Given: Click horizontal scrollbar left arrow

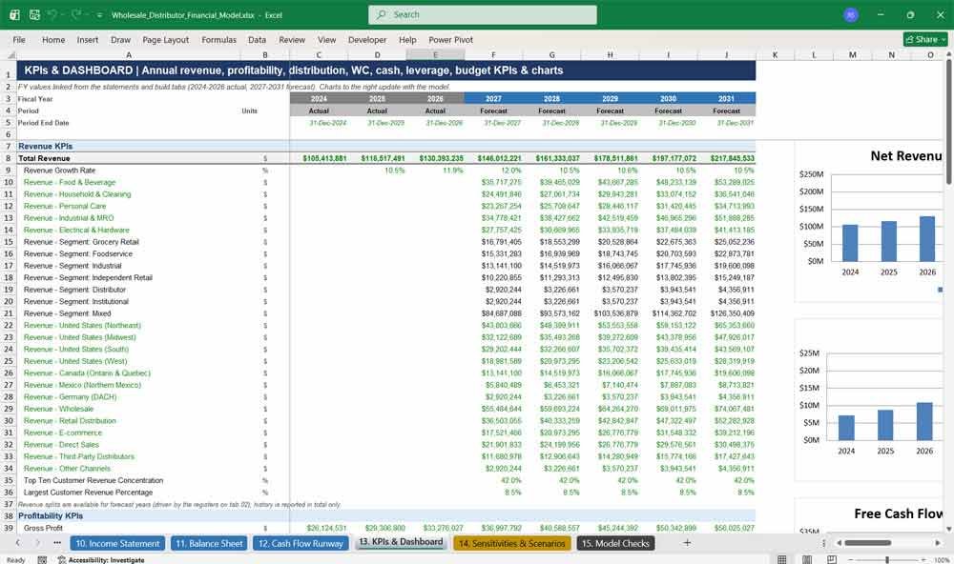Looking at the screenshot, I should click(839, 543).
